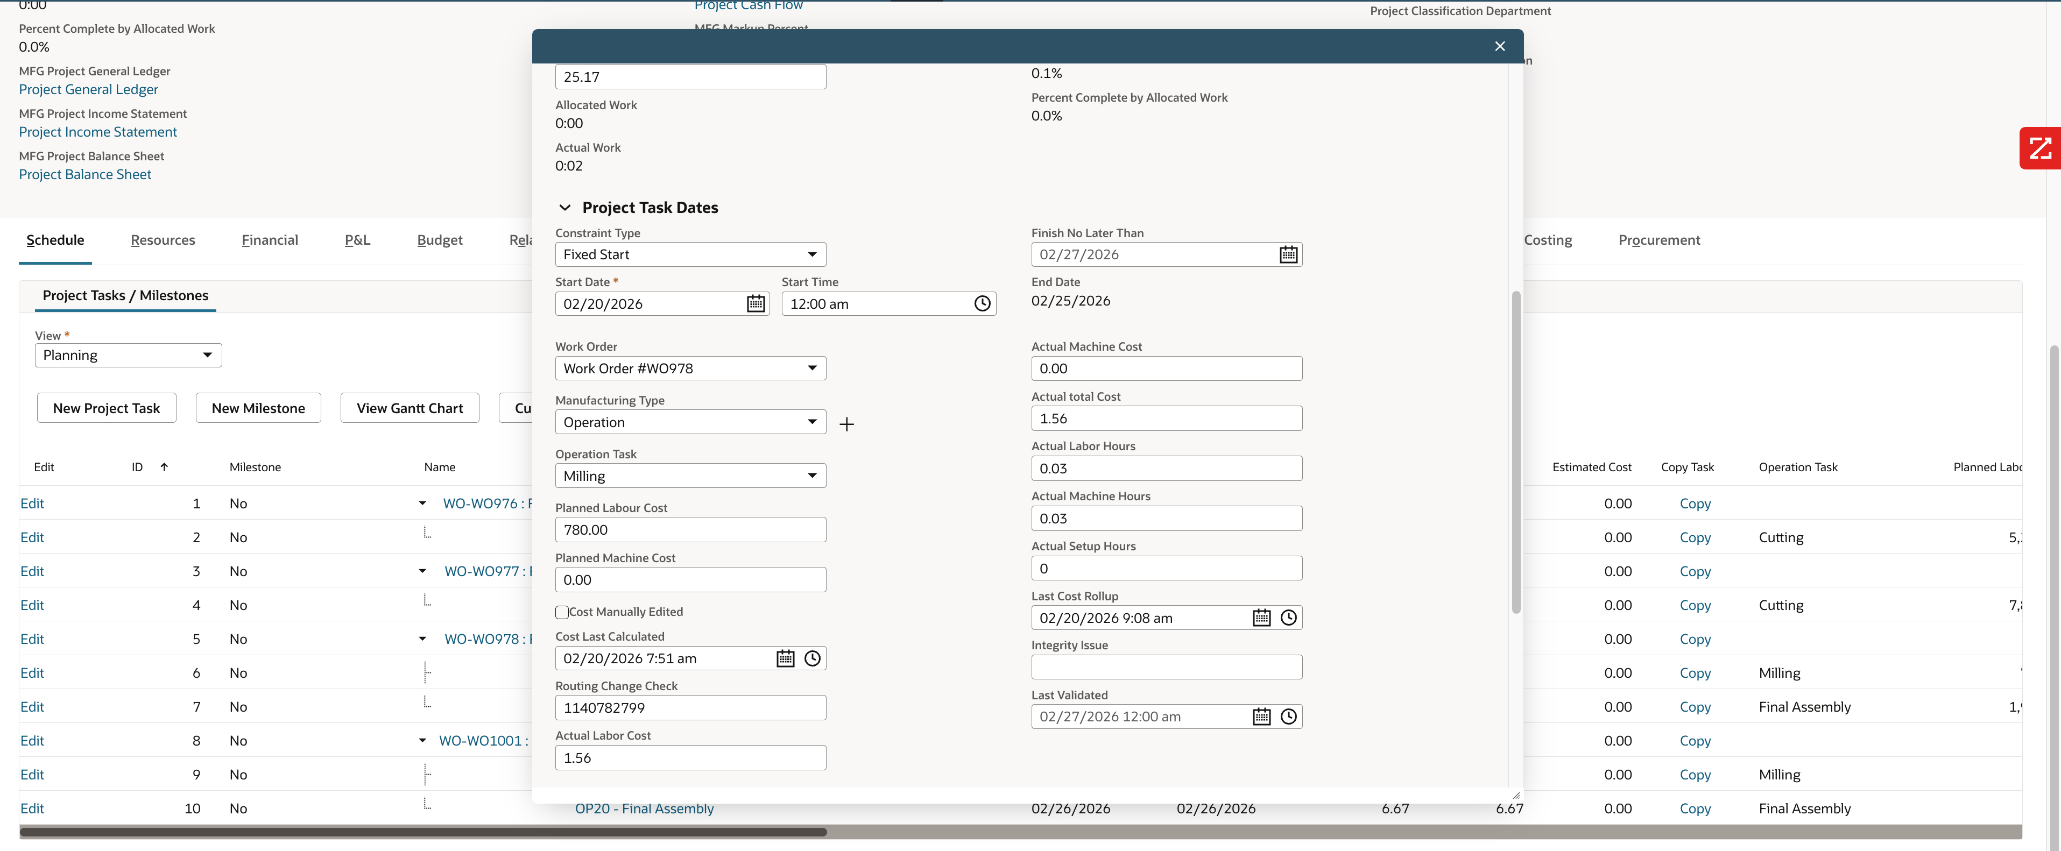This screenshot has width=2061, height=851.
Task: Click the dialog's vertical scrollbar
Action: click(x=1515, y=452)
